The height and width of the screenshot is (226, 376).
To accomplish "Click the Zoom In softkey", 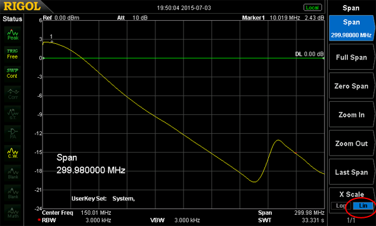I will (352, 115).
